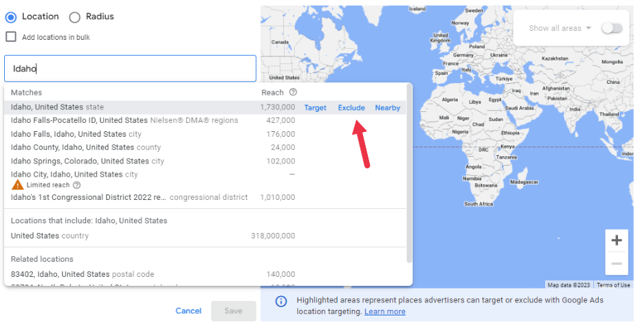Select United States country row

(205, 236)
